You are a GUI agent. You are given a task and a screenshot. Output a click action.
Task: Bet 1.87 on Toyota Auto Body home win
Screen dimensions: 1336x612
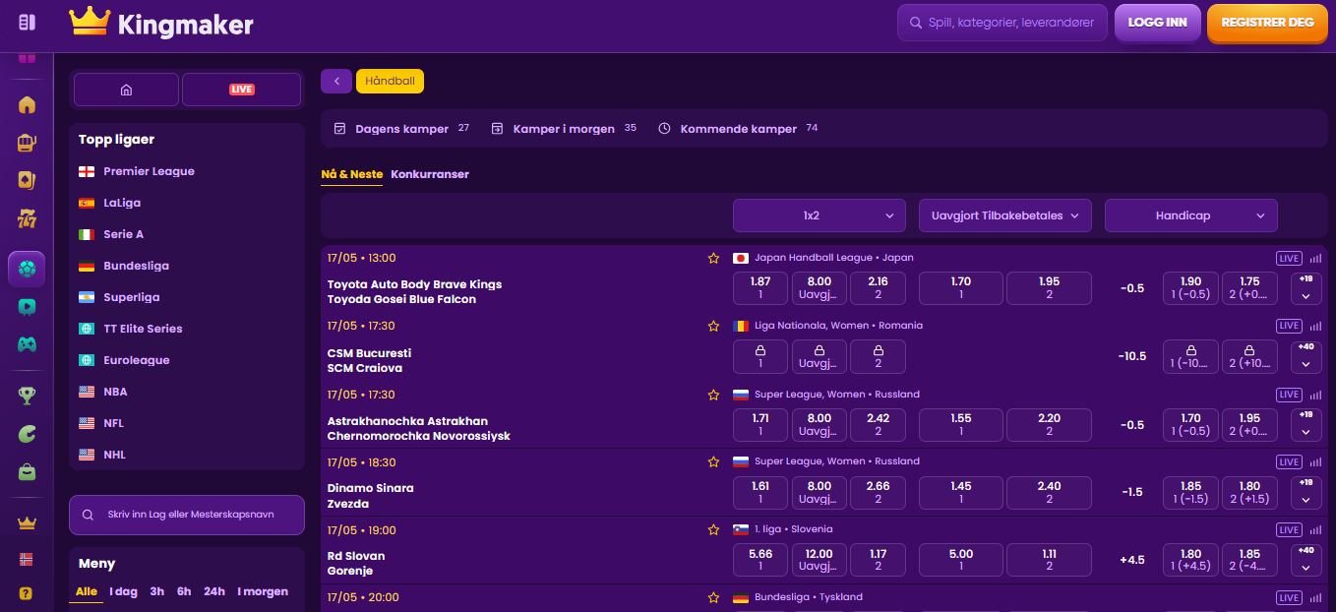(x=760, y=288)
